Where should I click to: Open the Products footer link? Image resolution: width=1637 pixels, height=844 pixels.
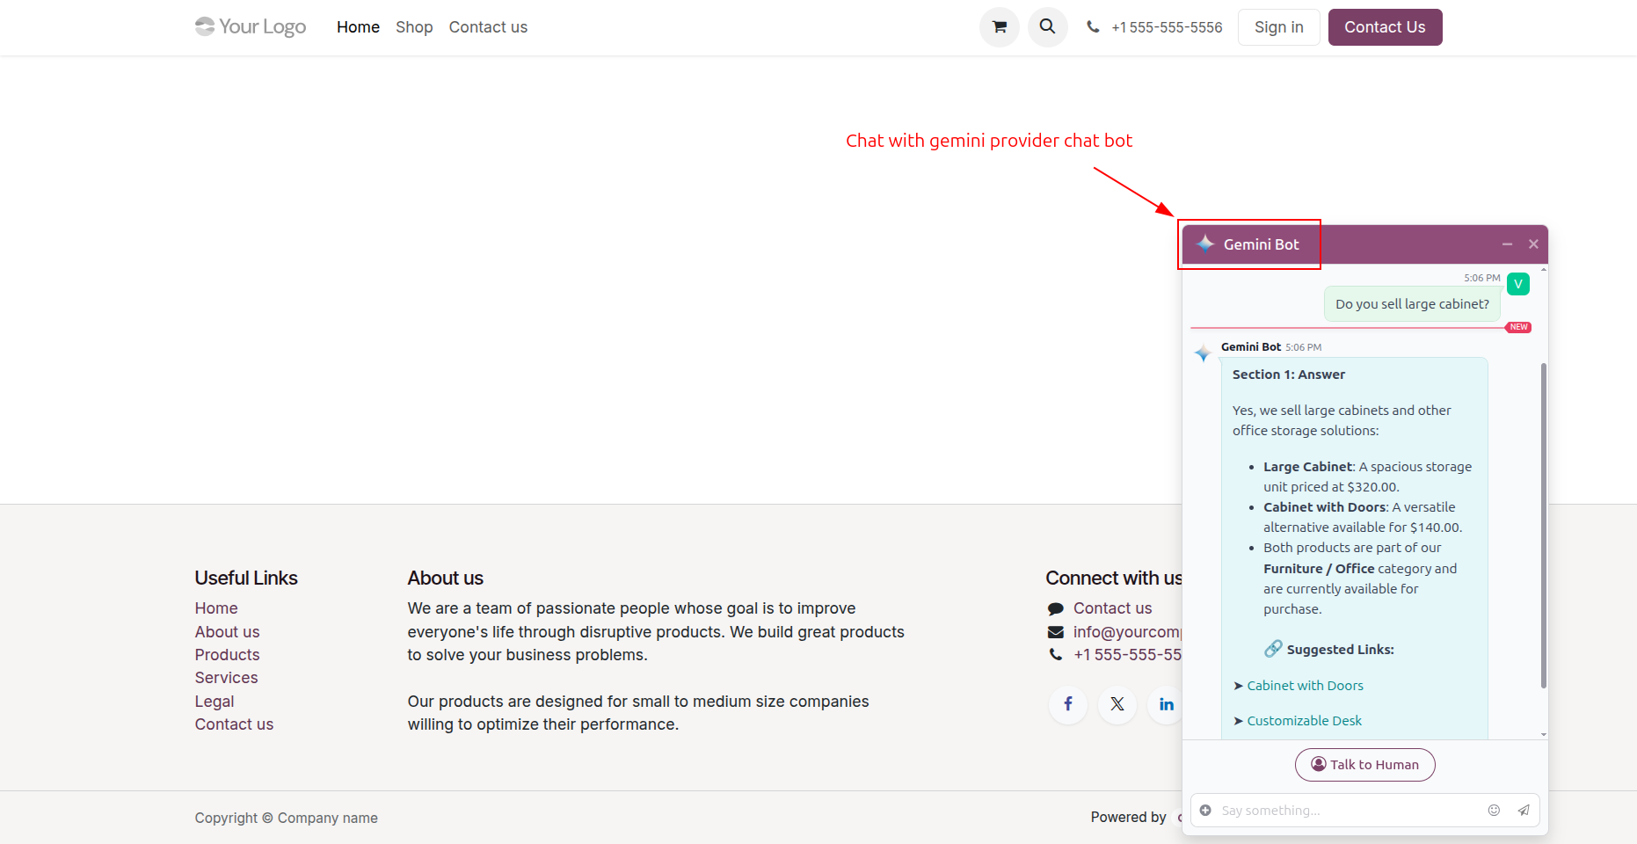click(x=227, y=655)
